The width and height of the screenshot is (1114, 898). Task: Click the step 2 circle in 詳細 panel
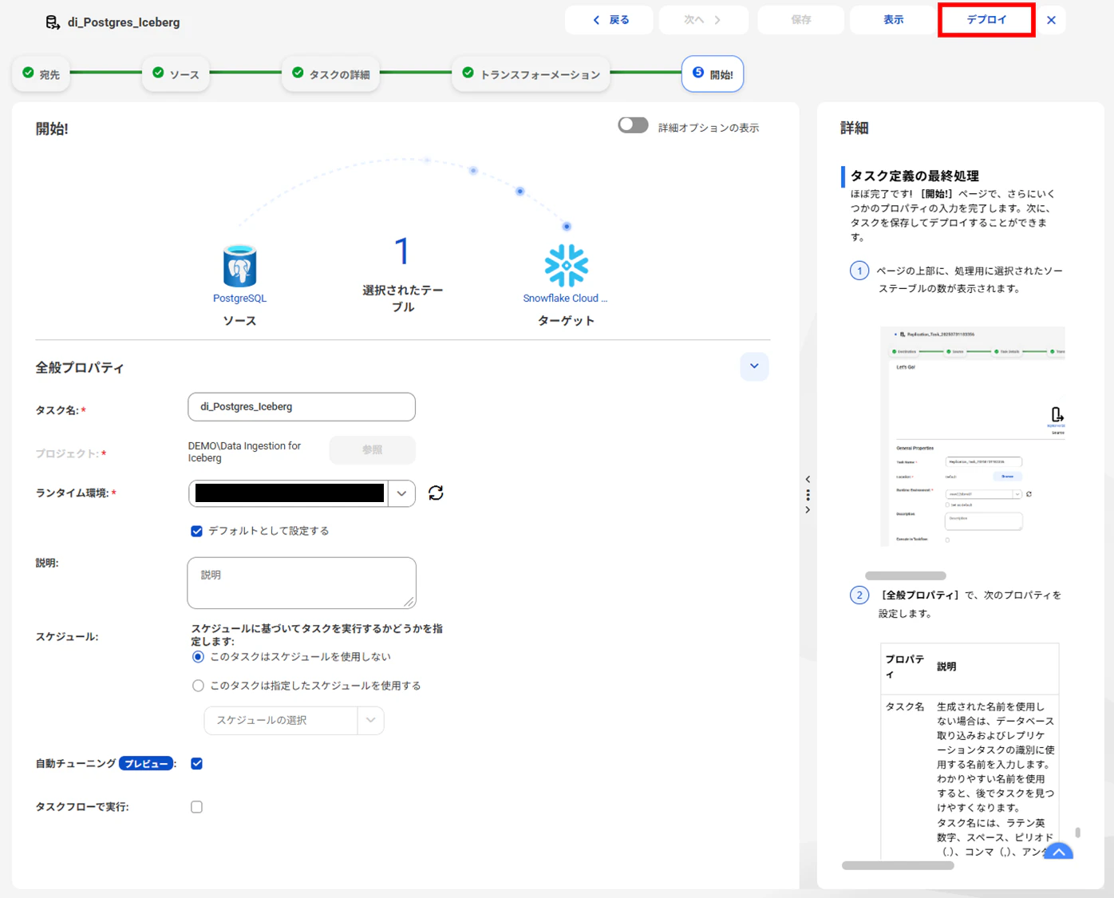[x=859, y=595]
